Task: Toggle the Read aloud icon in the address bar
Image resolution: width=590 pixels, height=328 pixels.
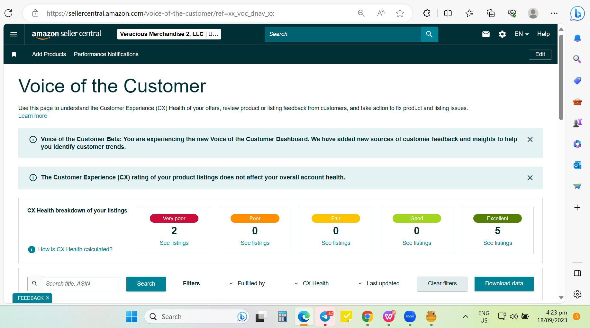Action: (x=381, y=13)
